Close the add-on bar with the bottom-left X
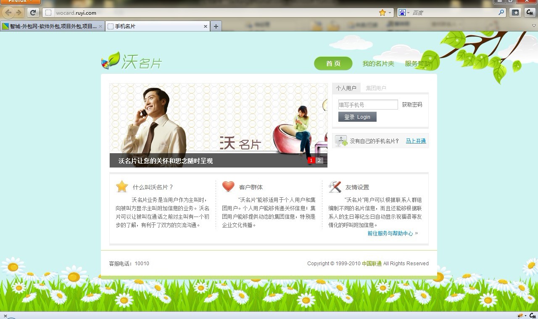 [5, 316]
